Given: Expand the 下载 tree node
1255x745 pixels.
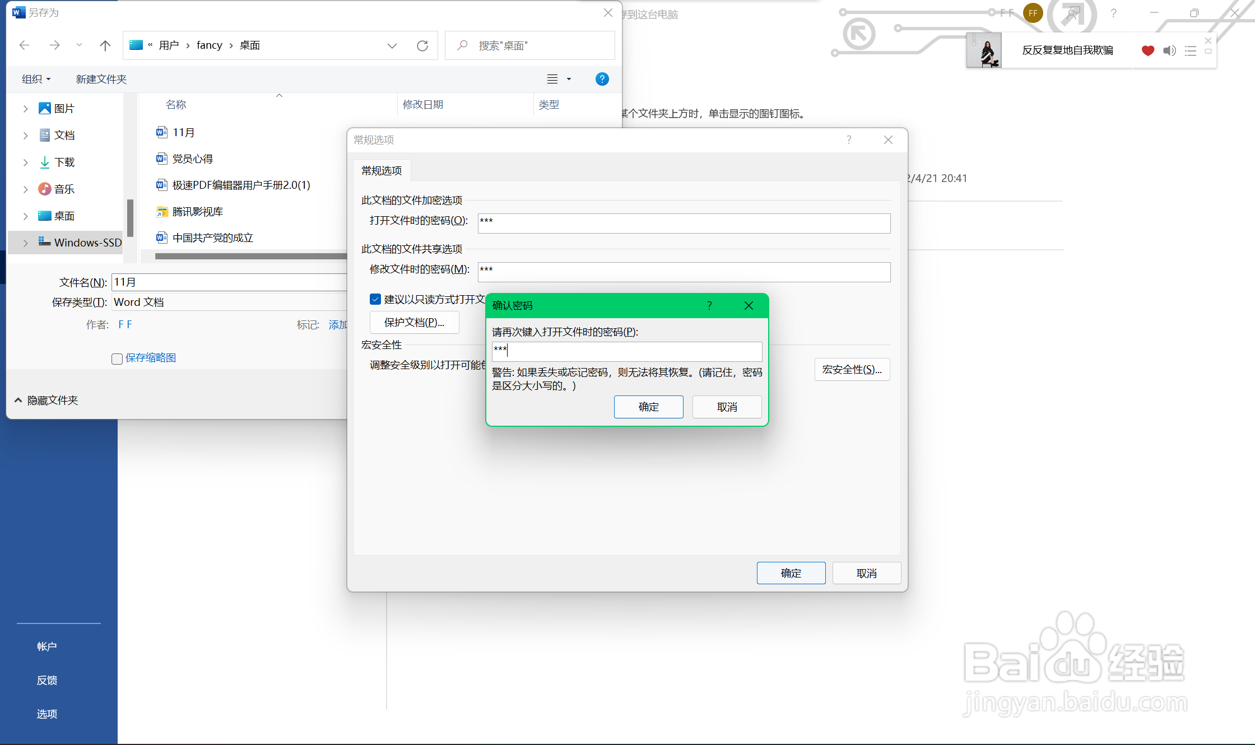Looking at the screenshot, I should coord(25,162).
